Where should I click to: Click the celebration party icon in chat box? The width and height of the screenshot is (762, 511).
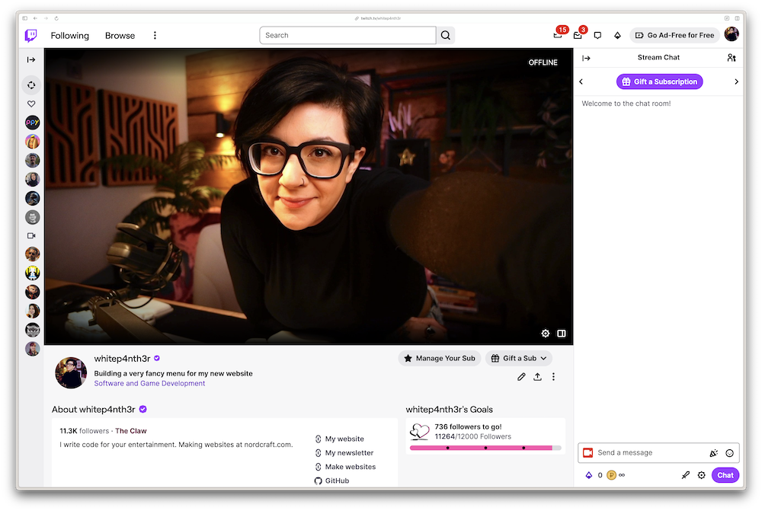(x=713, y=452)
